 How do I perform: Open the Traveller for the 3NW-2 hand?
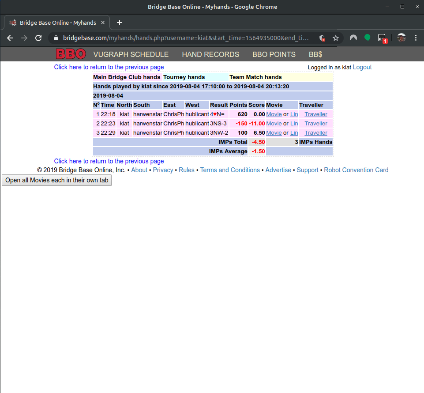[x=316, y=132]
